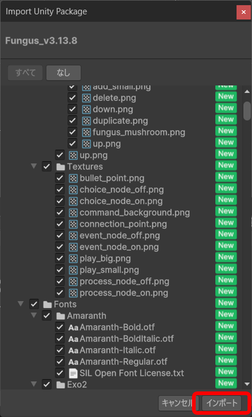252x417 pixels.
Task: Collapse the Amaranth folder tree
Action: coord(34,315)
